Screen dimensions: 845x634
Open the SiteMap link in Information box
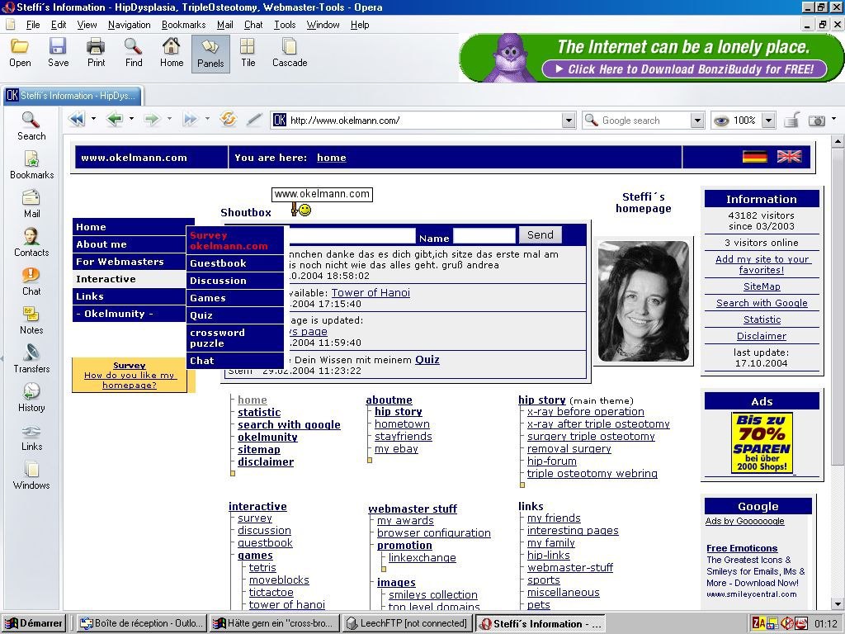pyautogui.click(x=762, y=286)
